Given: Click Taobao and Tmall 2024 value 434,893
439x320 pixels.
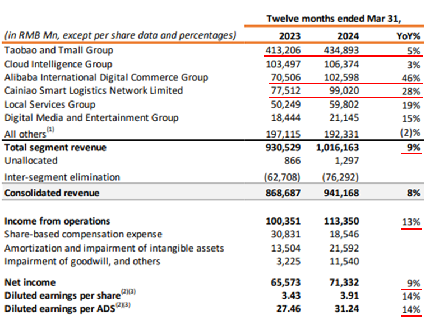Looking at the screenshot, I should point(341,50).
